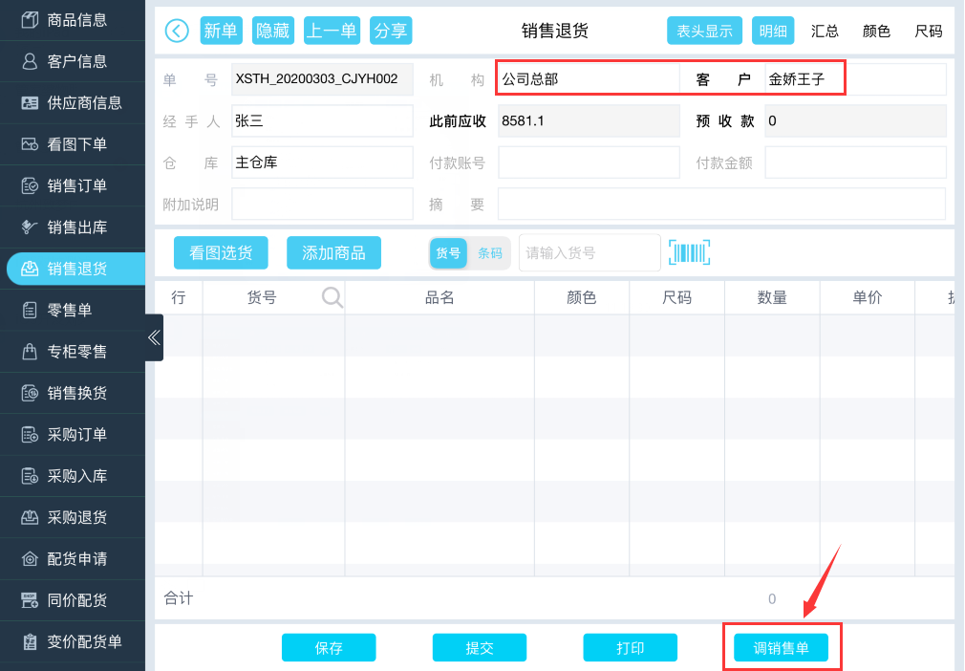Toggle 表头显示 header display
The height and width of the screenshot is (671, 965).
pos(704,31)
